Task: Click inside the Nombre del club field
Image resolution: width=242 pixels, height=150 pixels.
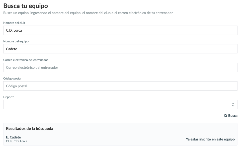Action: (120, 30)
